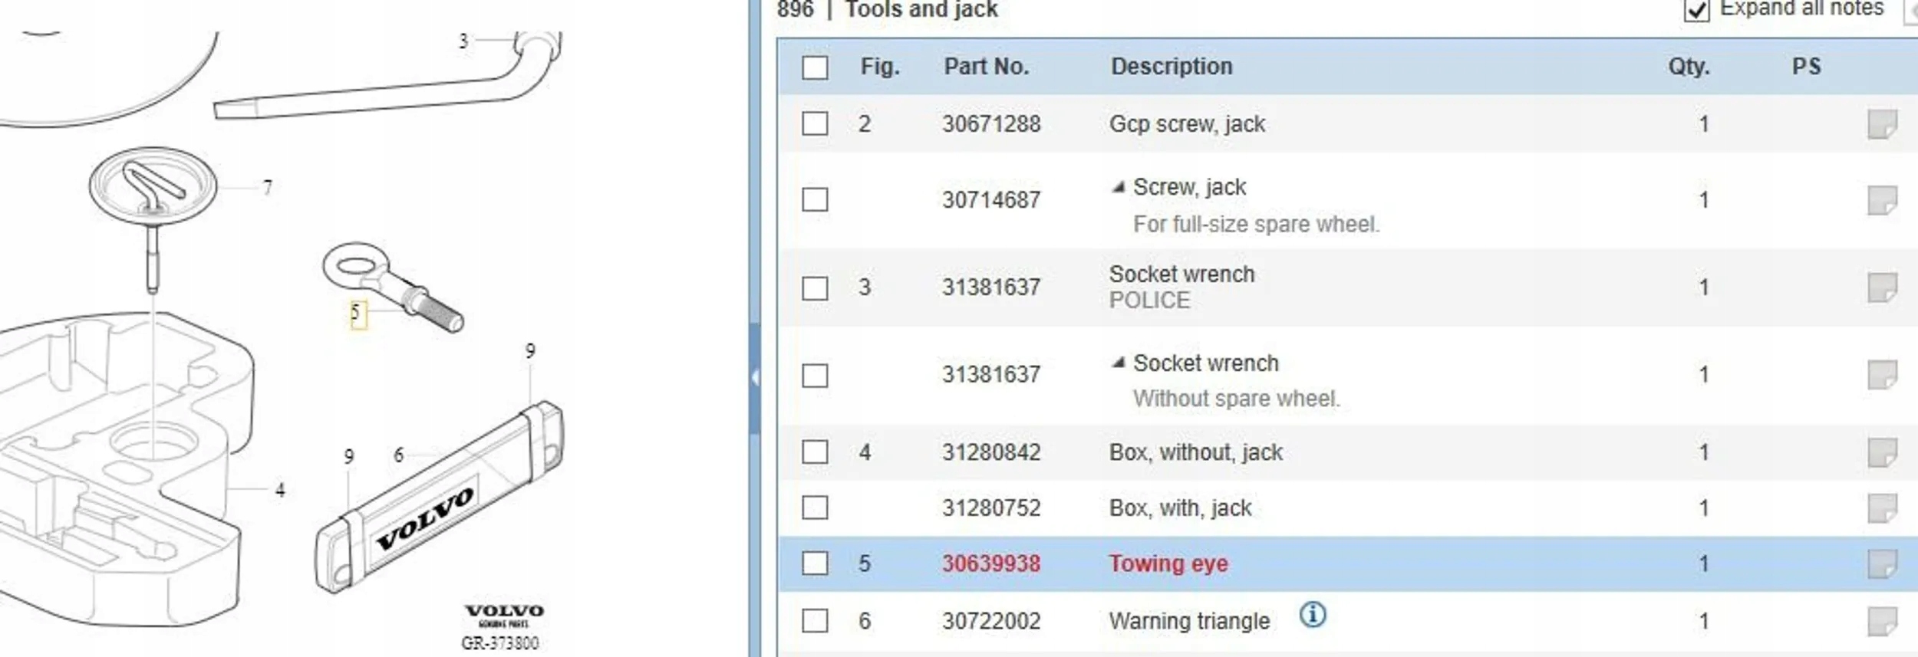Tick checkbox for Socket wrench POLICE row
1918x657 pixels.
[x=815, y=288]
